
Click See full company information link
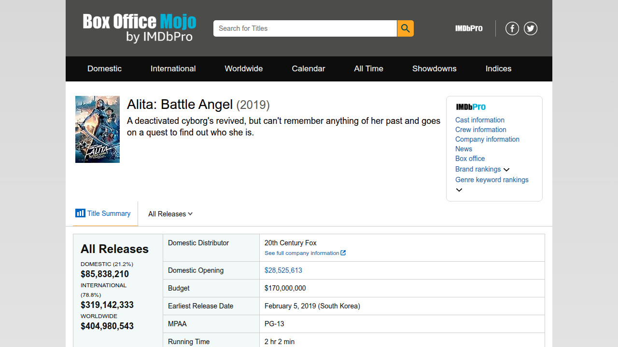(302, 253)
